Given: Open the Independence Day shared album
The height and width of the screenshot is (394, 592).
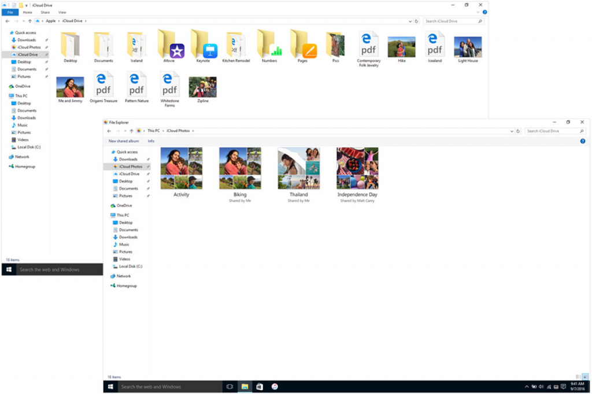Looking at the screenshot, I should pos(357,169).
